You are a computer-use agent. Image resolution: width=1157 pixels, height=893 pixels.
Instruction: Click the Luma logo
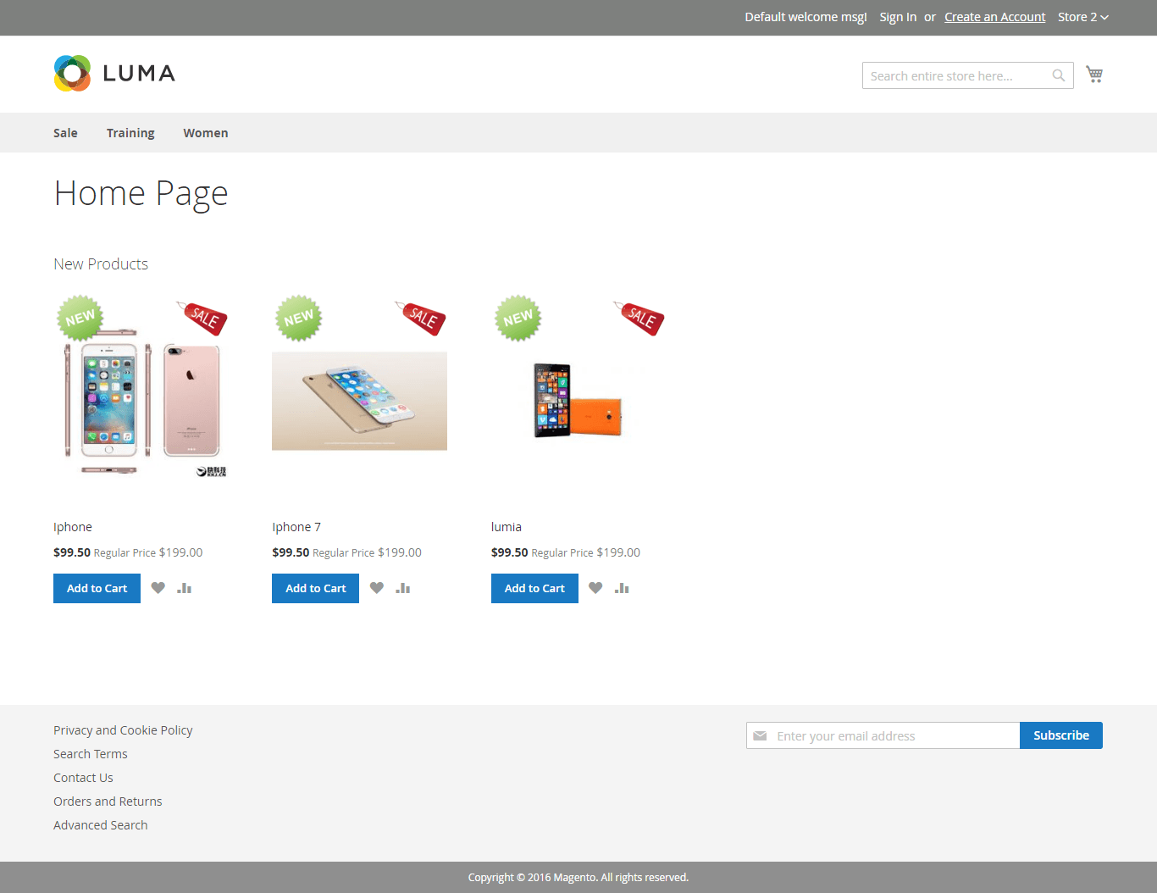point(114,74)
